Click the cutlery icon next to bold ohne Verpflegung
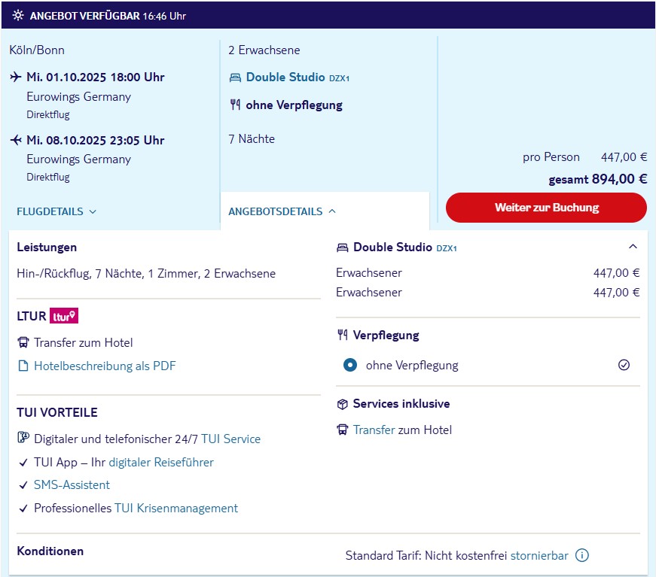The width and height of the screenshot is (656, 577). coord(235,105)
